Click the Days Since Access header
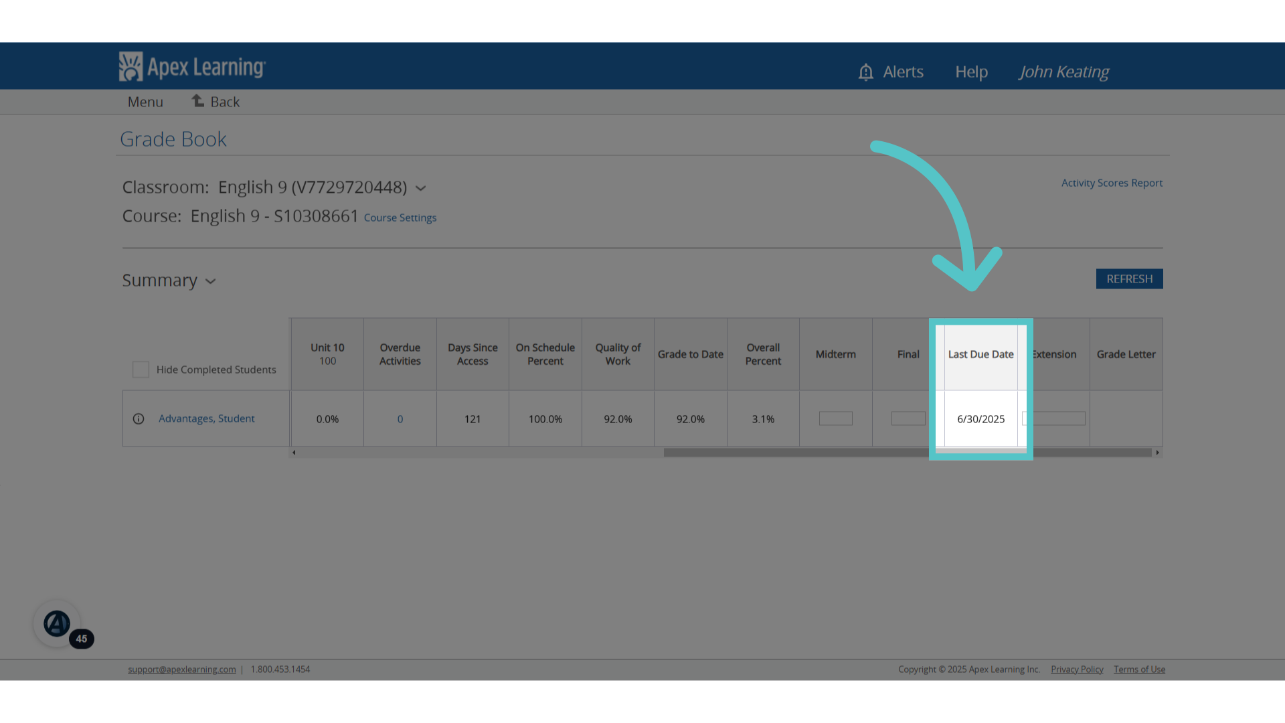Screen dimensions: 1285x723 pyautogui.click(x=473, y=354)
